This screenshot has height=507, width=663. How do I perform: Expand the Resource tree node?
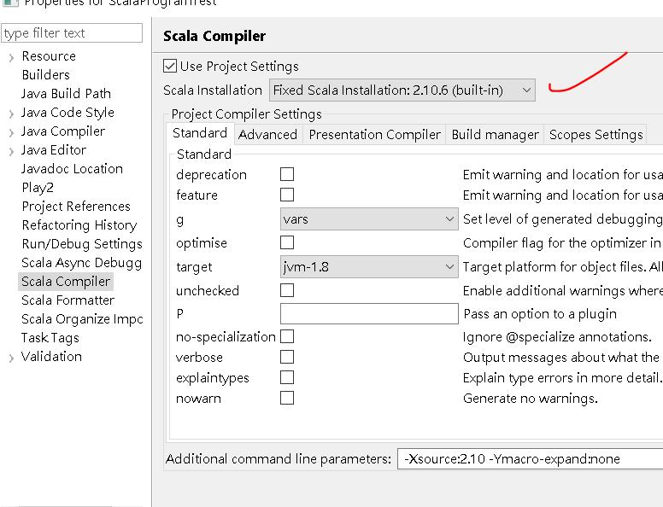point(11,57)
